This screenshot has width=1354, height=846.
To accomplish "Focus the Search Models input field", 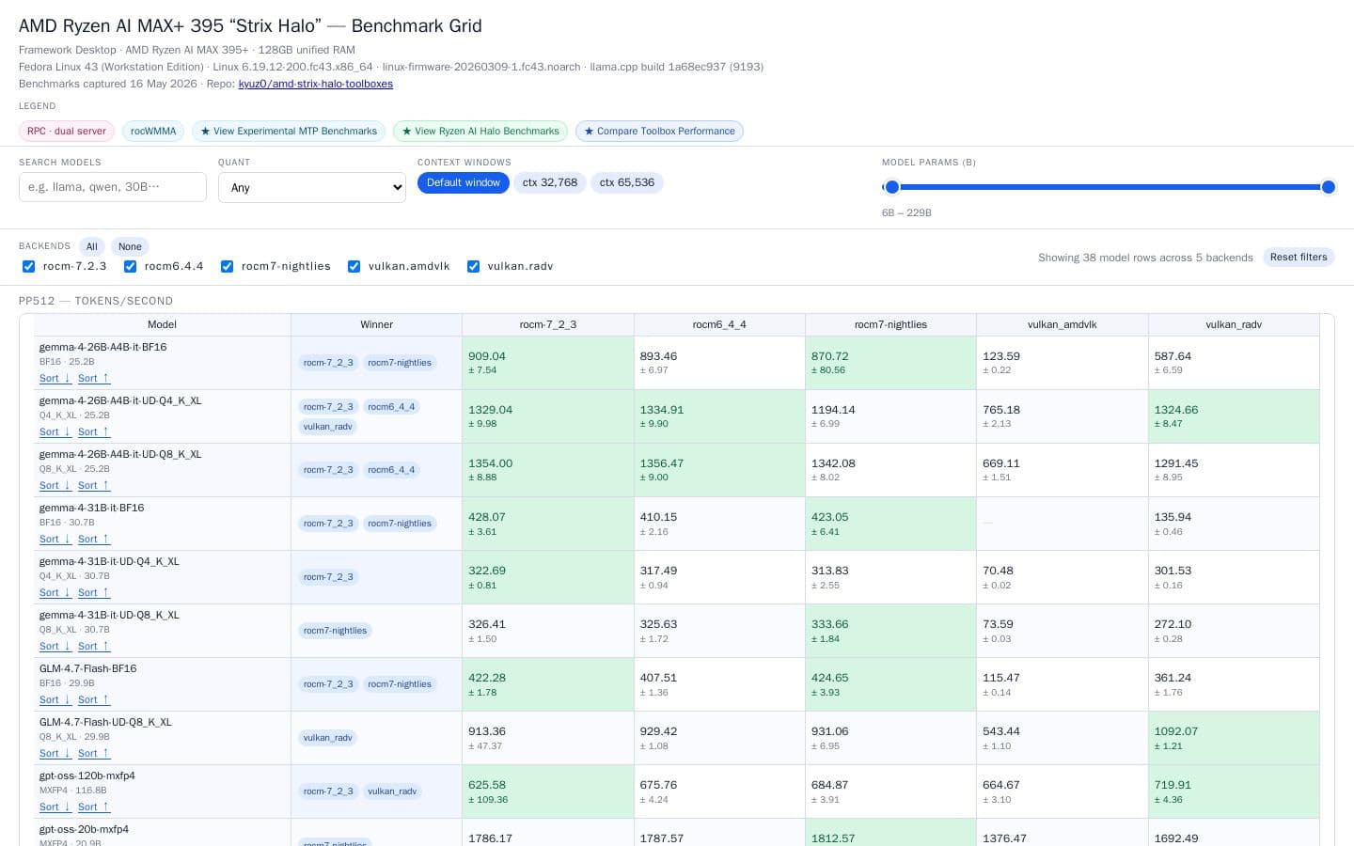I will [x=113, y=187].
